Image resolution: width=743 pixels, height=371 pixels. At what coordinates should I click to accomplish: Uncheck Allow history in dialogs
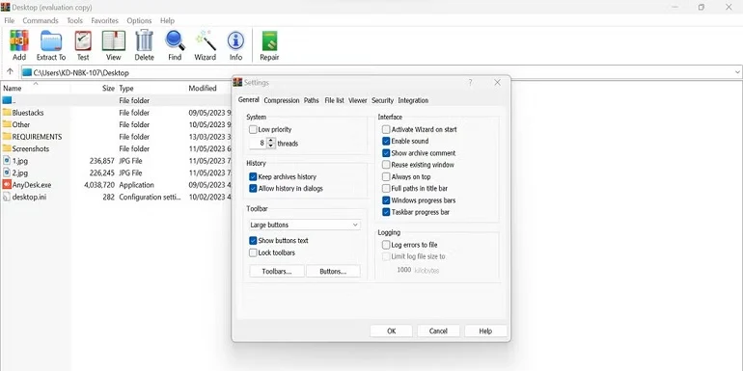point(253,188)
